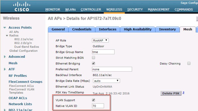Collapse the Radios tree arrow
The height and width of the screenshot is (111, 198).
click(7, 36)
